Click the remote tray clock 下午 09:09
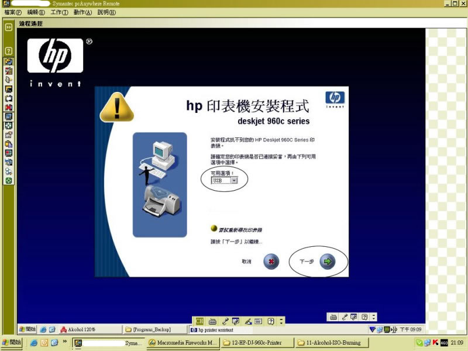Viewport: 468px width, 351px height. pos(411,329)
